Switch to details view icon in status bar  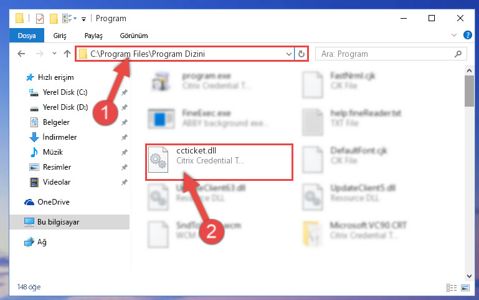pyautogui.click(x=451, y=288)
